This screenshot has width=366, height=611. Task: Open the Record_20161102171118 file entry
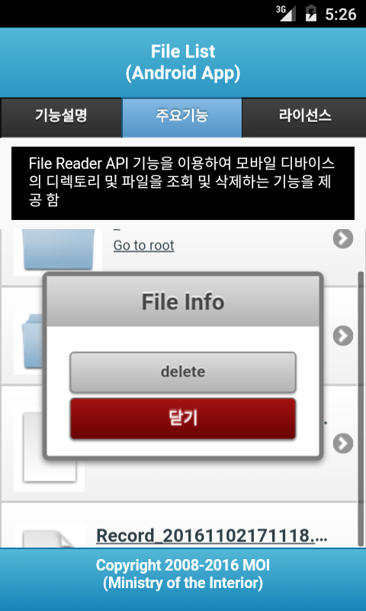pyautogui.click(x=211, y=536)
